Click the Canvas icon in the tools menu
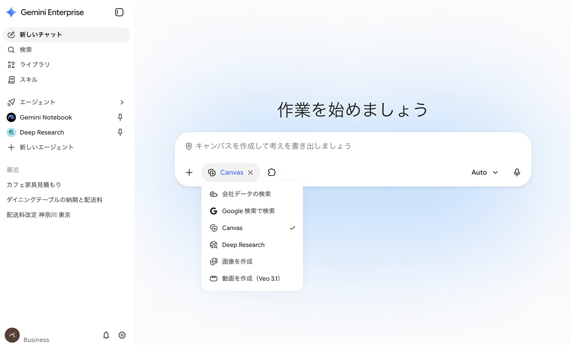The image size is (571, 345). pos(214,228)
